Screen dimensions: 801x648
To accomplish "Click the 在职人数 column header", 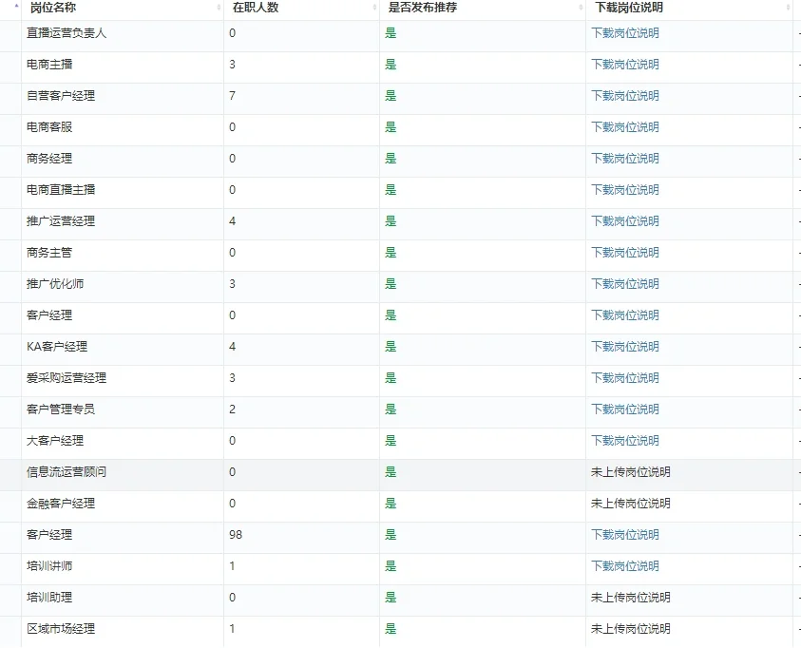I will tap(256, 8).
